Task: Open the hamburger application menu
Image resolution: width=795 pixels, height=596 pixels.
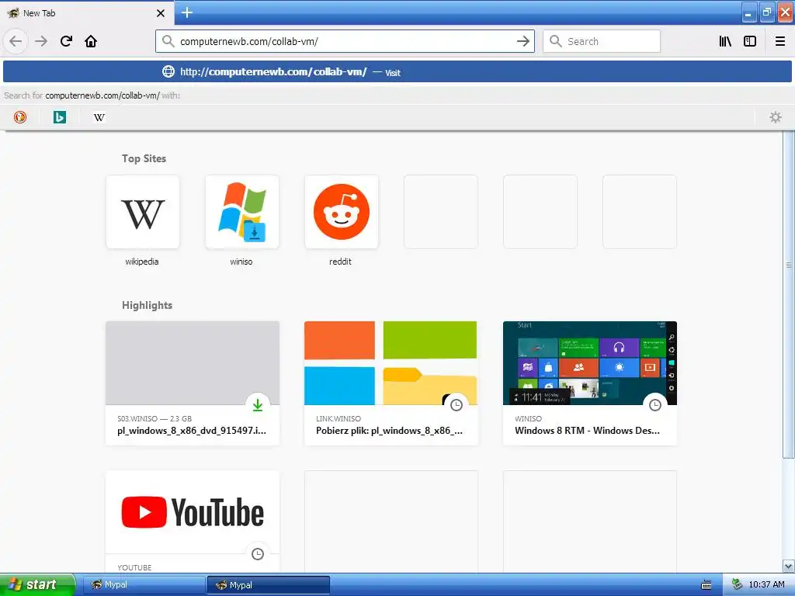Action: 779,41
